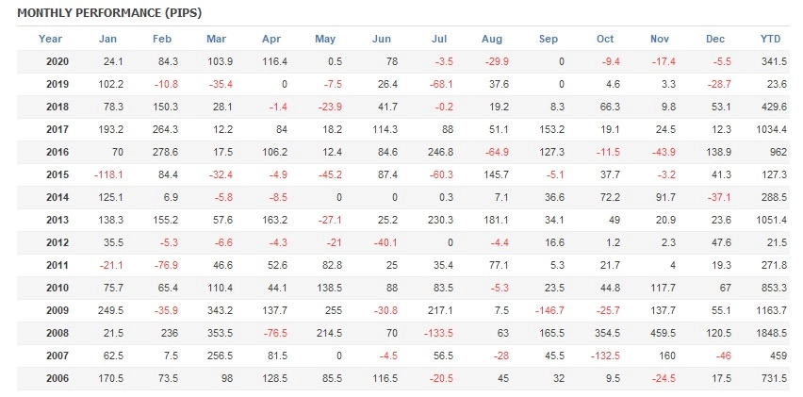The height and width of the screenshot is (397, 803).
Task: Select the Jun column header
Action: coord(382,39)
